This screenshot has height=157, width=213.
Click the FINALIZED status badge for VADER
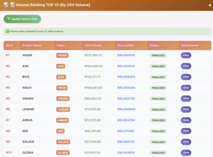pyautogui.click(x=158, y=55)
